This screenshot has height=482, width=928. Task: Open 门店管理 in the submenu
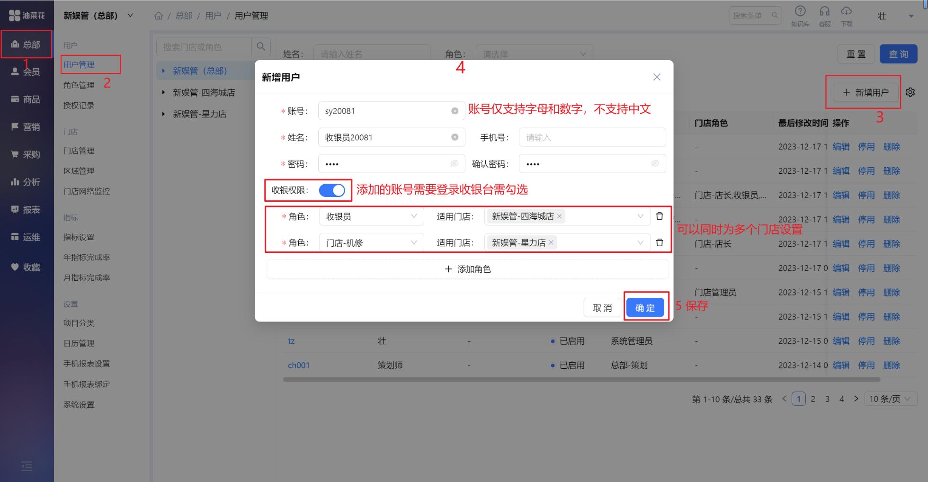coord(79,151)
